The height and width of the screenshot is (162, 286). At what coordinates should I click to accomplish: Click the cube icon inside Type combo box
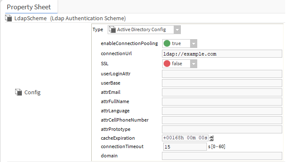[112, 29]
